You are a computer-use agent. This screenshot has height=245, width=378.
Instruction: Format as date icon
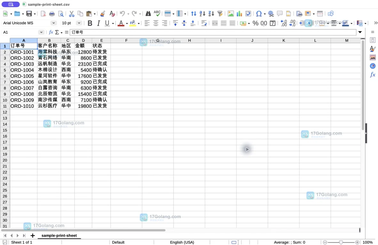[273, 23]
